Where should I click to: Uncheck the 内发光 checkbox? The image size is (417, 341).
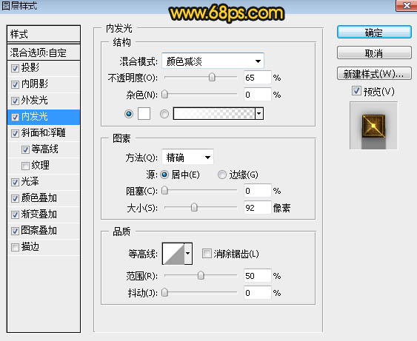[15, 117]
